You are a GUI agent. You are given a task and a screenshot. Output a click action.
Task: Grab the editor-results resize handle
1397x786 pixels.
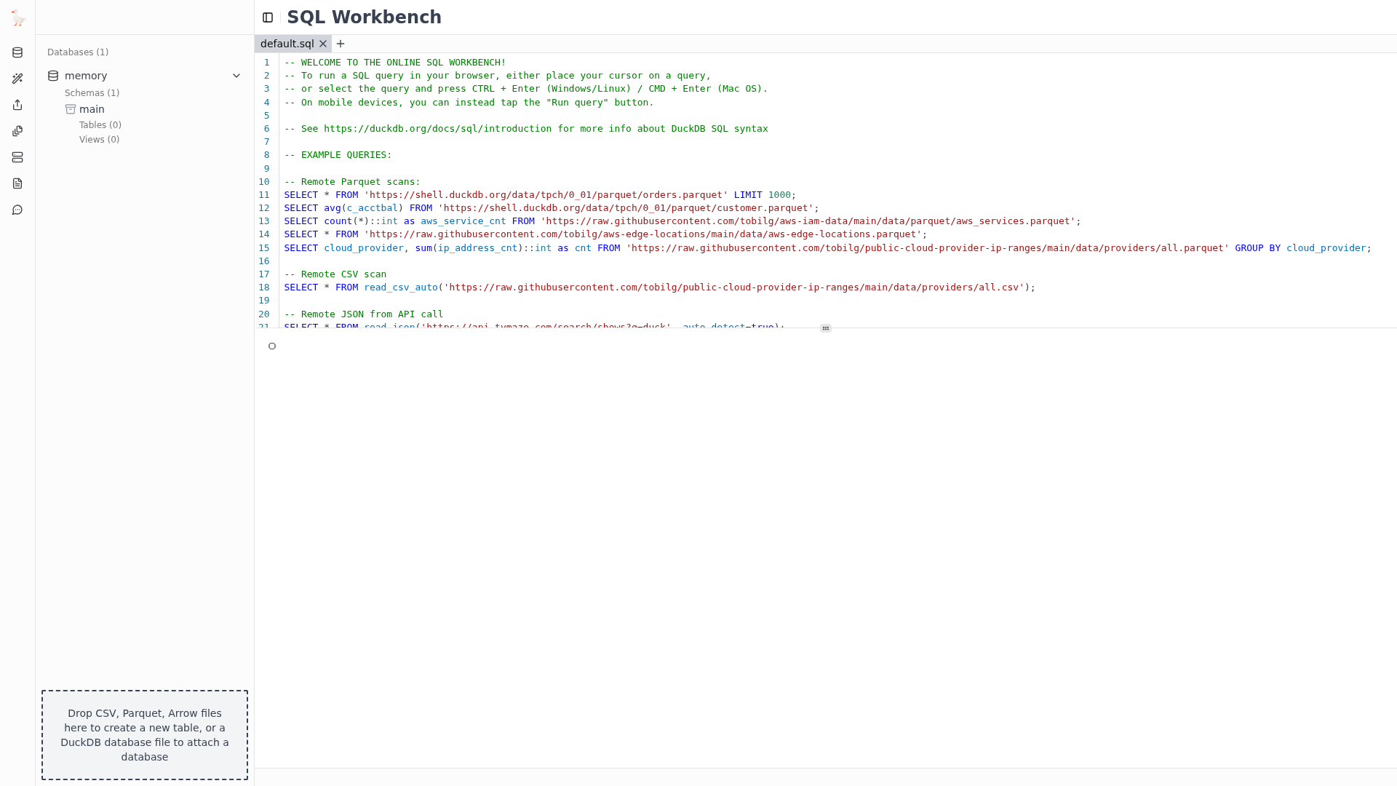pyautogui.click(x=825, y=328)
